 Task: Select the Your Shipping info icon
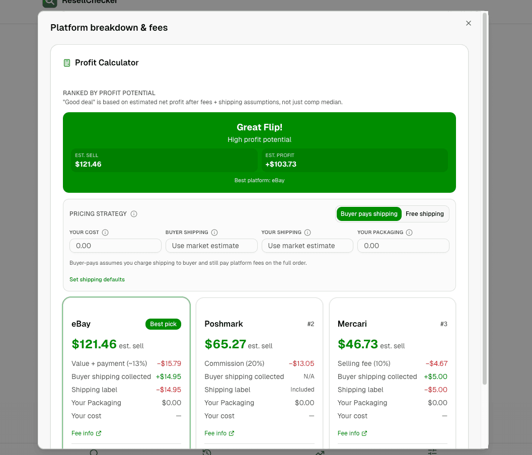coord(308,233)
